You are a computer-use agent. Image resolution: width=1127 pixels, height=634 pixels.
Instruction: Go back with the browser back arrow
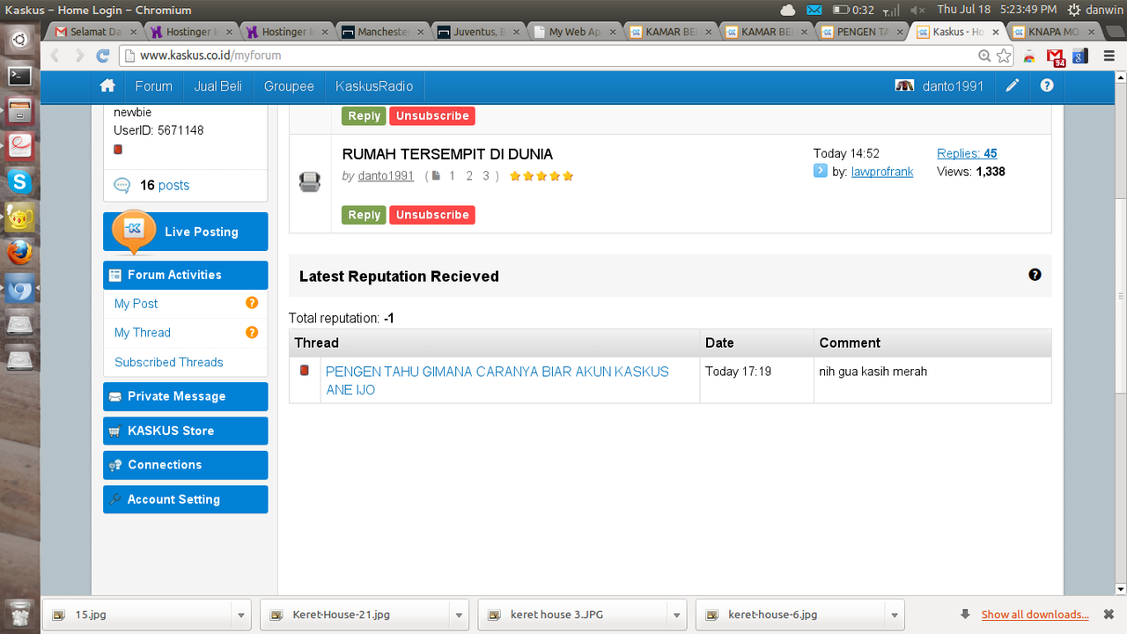[55, 55]
